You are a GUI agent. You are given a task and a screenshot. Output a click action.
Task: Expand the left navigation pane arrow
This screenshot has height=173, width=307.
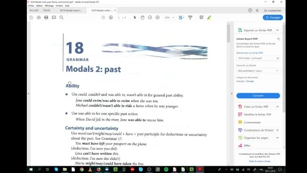click(29, 94)
